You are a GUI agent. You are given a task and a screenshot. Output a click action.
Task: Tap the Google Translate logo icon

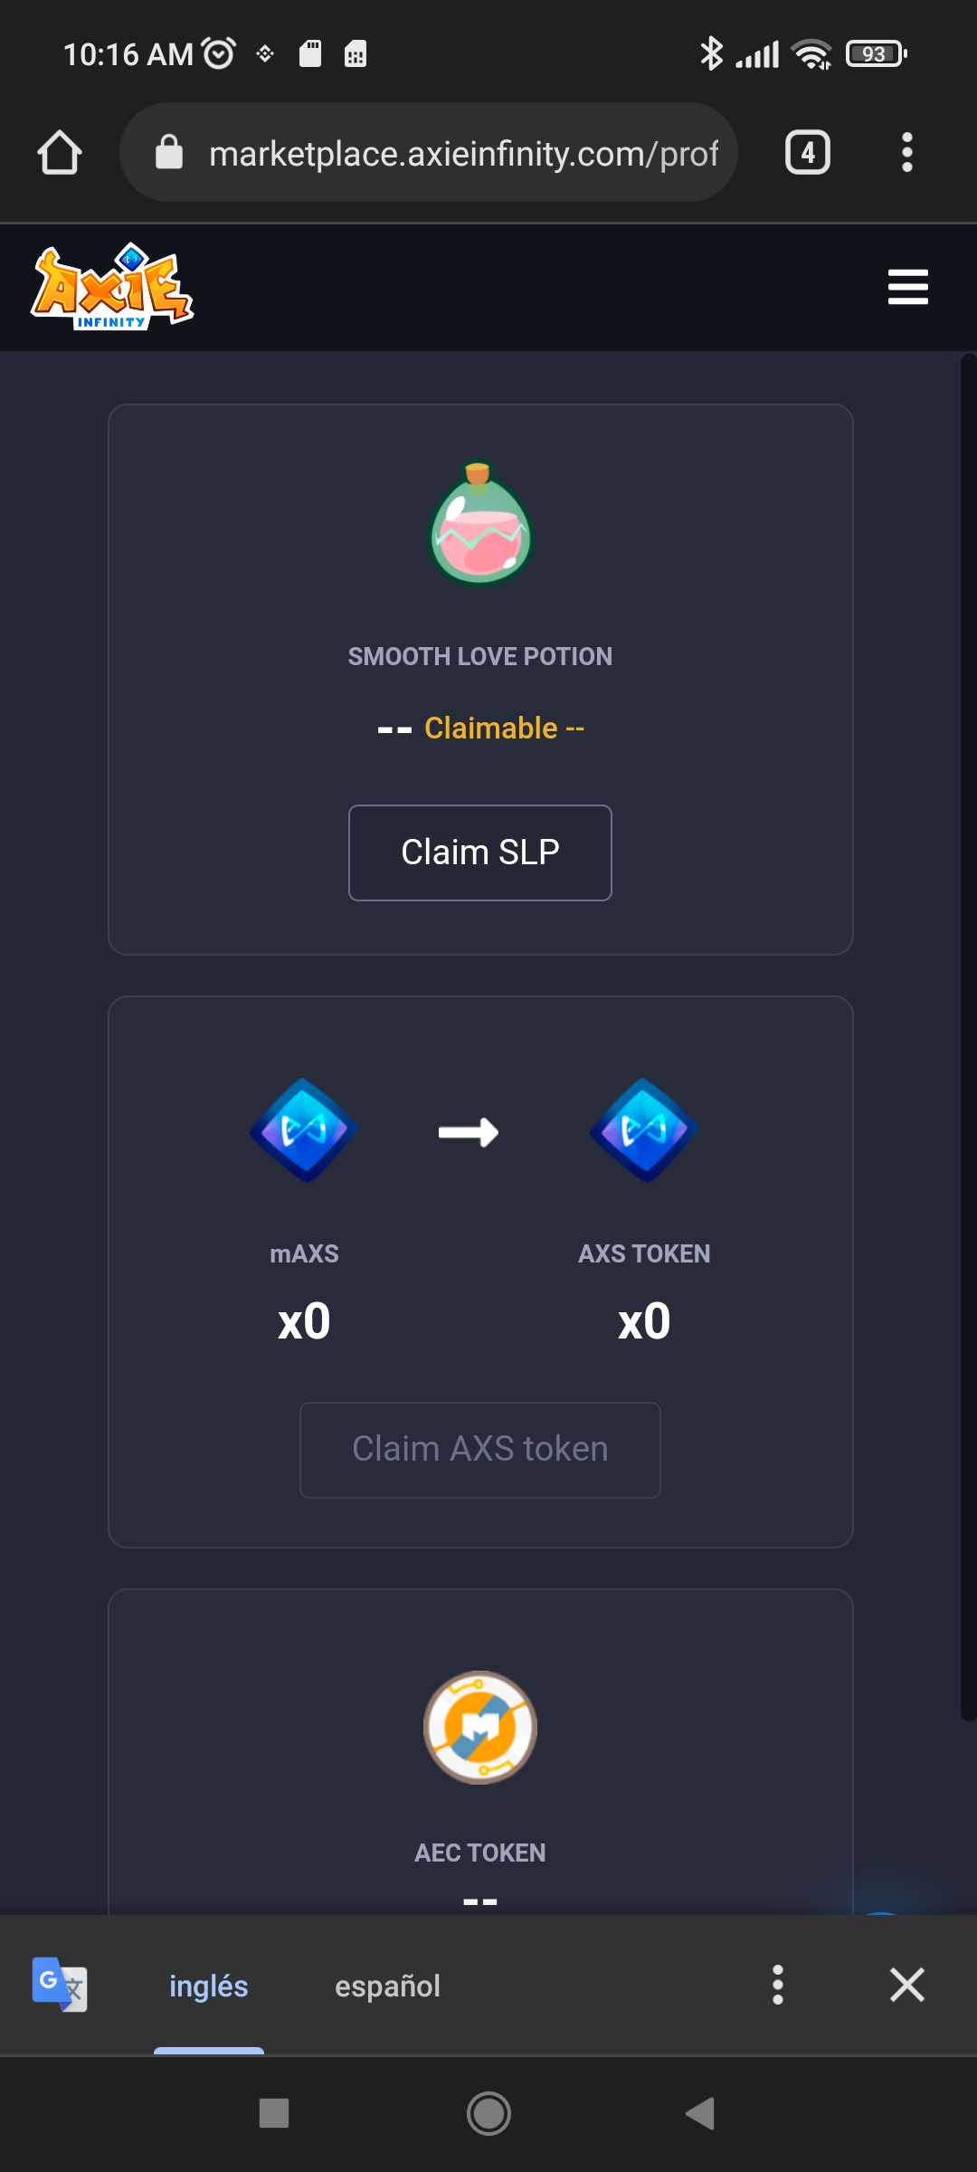tap(60, 1985)
